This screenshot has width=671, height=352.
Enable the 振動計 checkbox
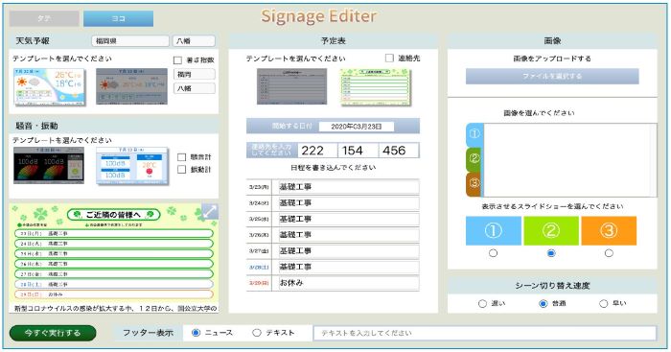tap(181, 170)
